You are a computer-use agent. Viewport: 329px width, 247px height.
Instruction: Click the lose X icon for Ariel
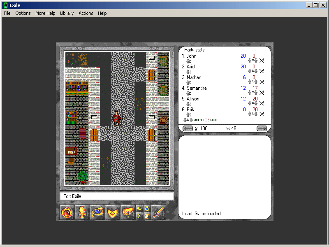click(x=262, y=71)
